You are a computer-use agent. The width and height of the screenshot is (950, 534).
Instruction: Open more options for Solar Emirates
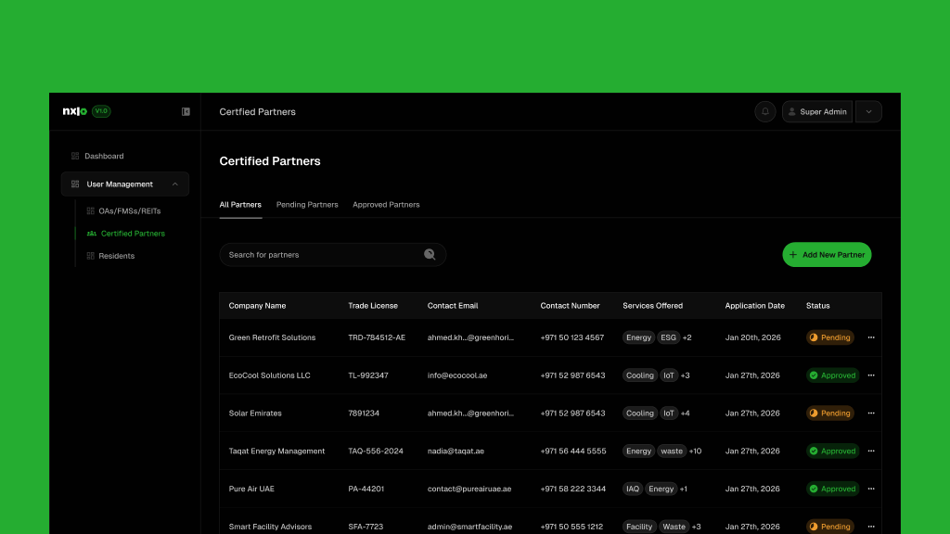pyautogui.click(x=871, y=413)
